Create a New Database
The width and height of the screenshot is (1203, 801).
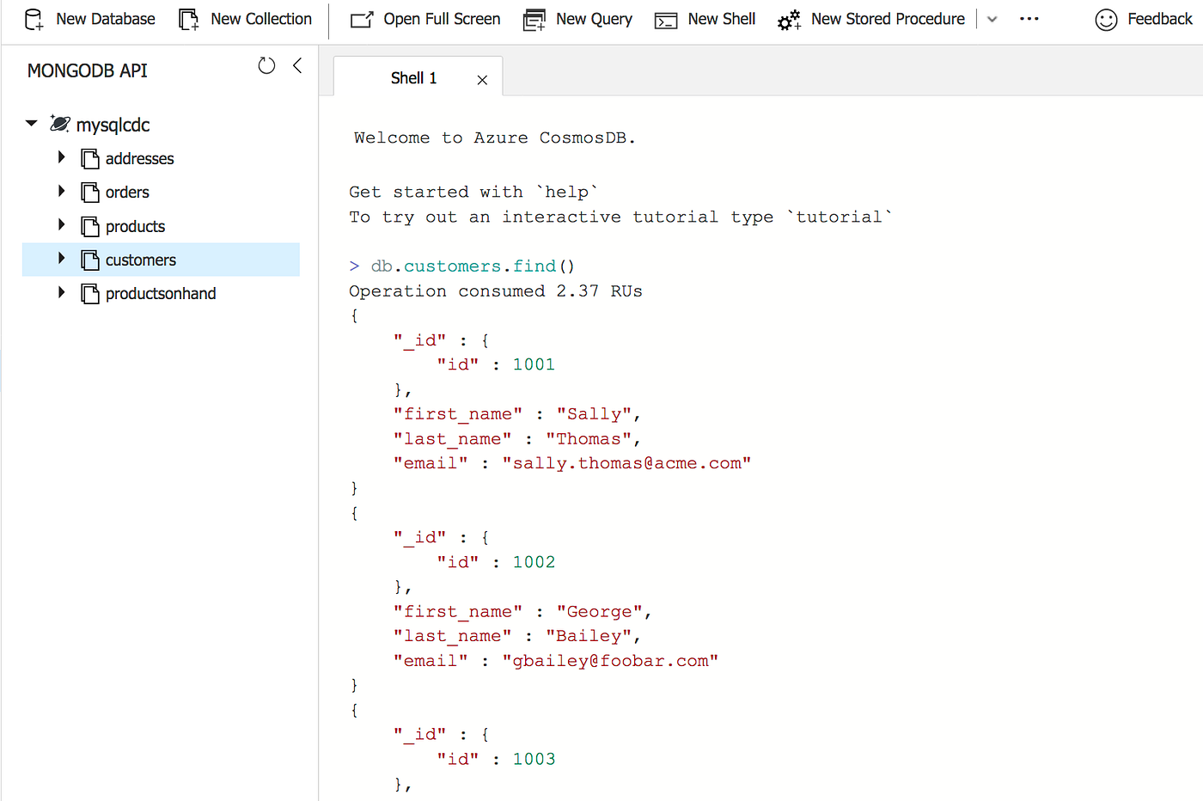click(89, 19)
